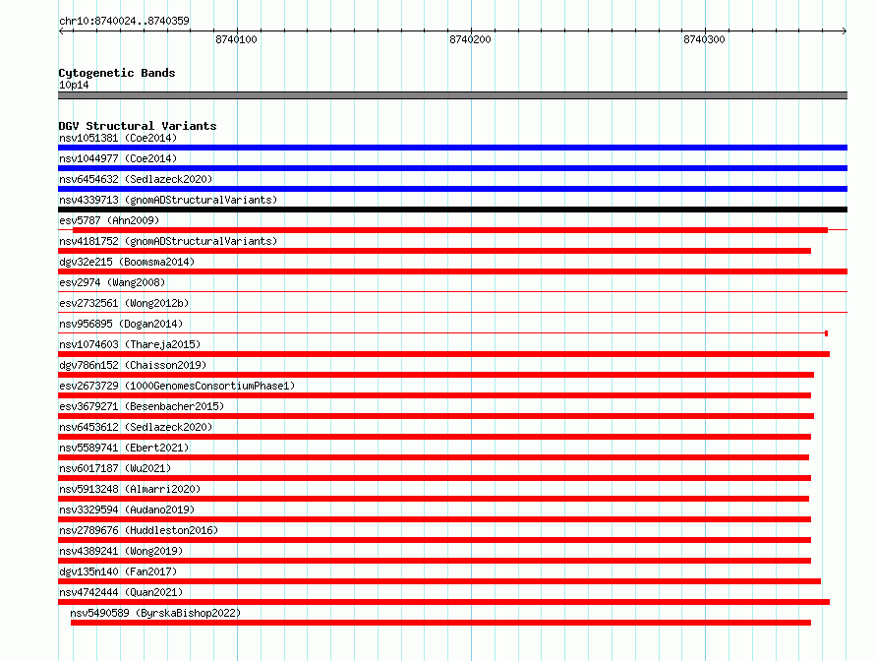This screenshot has width=875, height=661.
Task: Click the thin red line under esv2732561
Action: tap(452, 312)
